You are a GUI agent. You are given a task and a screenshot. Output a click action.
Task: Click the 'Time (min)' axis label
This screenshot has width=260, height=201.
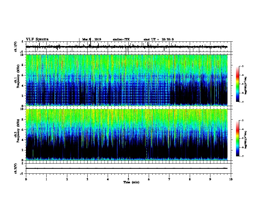point(131,182)
